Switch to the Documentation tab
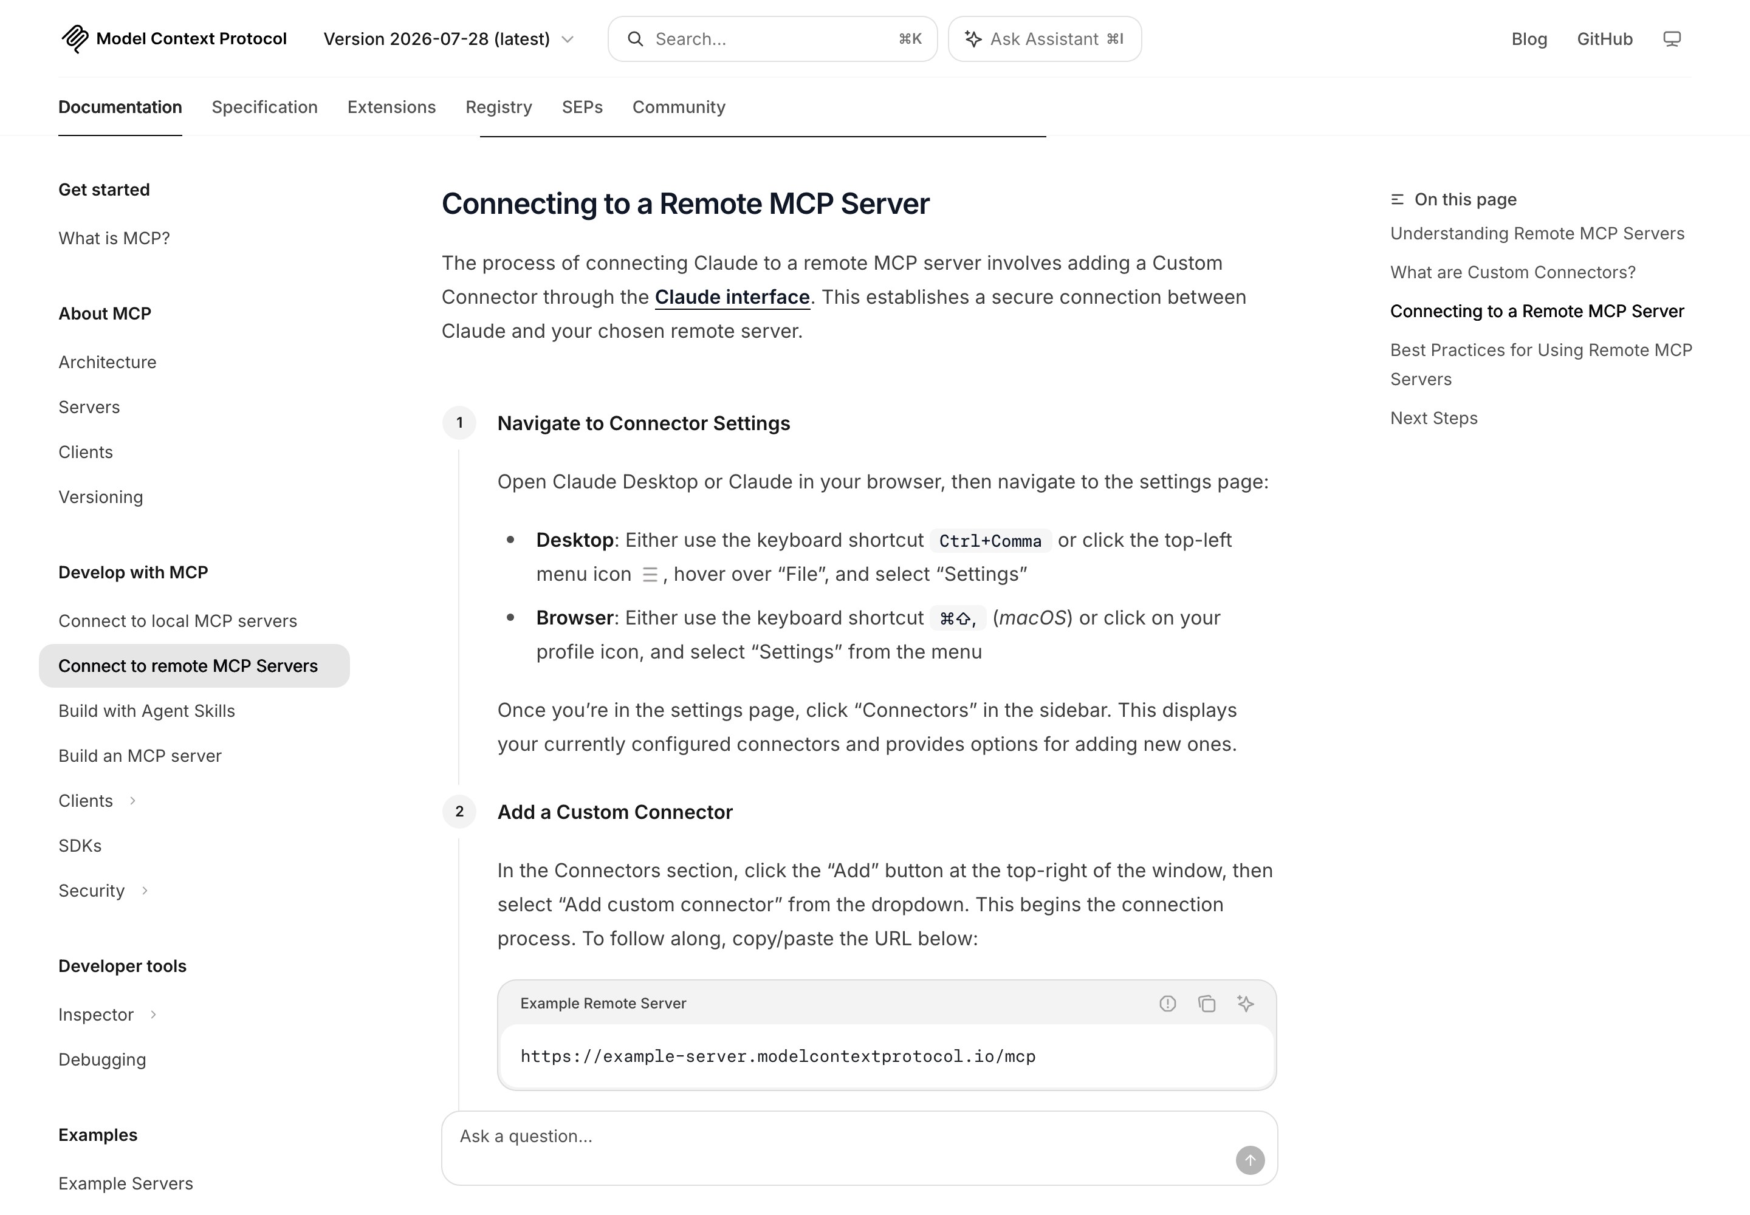The height and width of the screenshot is (1215, 1750). [120, 106]
